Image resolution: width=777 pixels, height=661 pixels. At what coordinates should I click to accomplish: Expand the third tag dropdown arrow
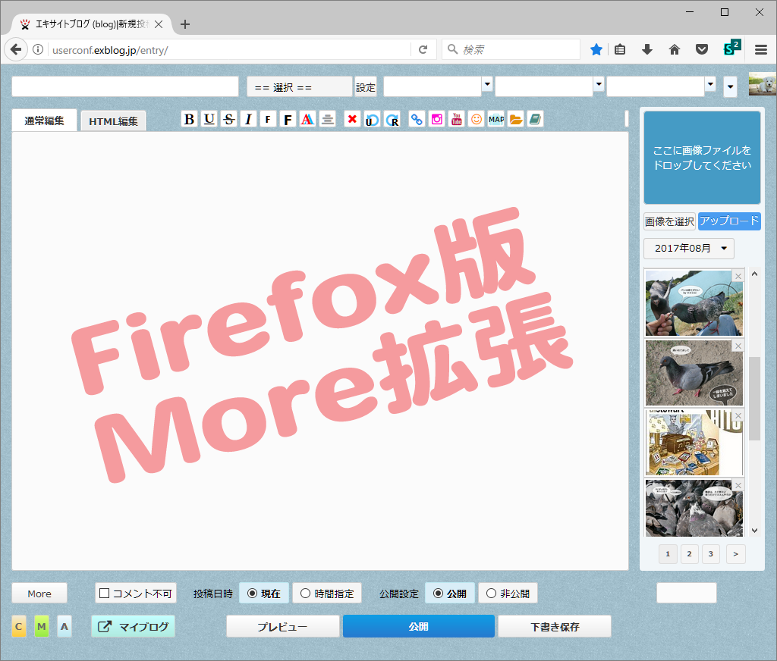click(x=710, y=84)
